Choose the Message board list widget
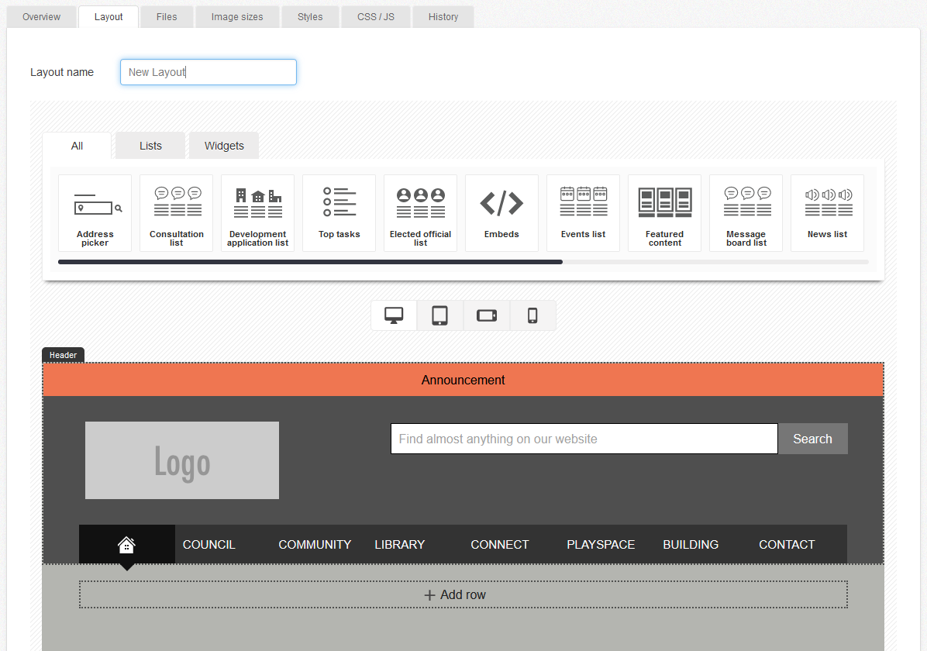This screenshot has height=651, width=927. (746, 212)
